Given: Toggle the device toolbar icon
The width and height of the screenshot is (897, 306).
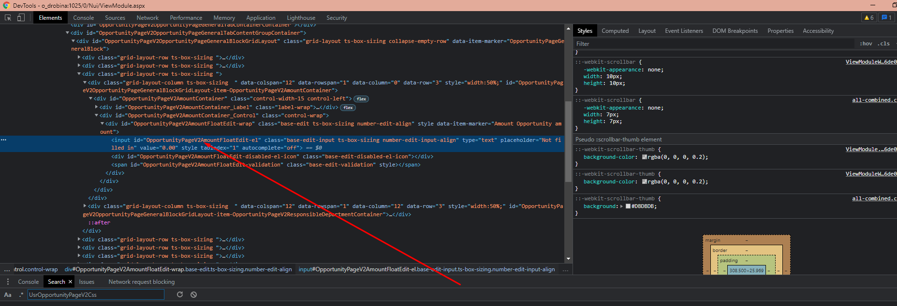Looking at the screenshot, I should click(21, 18).
